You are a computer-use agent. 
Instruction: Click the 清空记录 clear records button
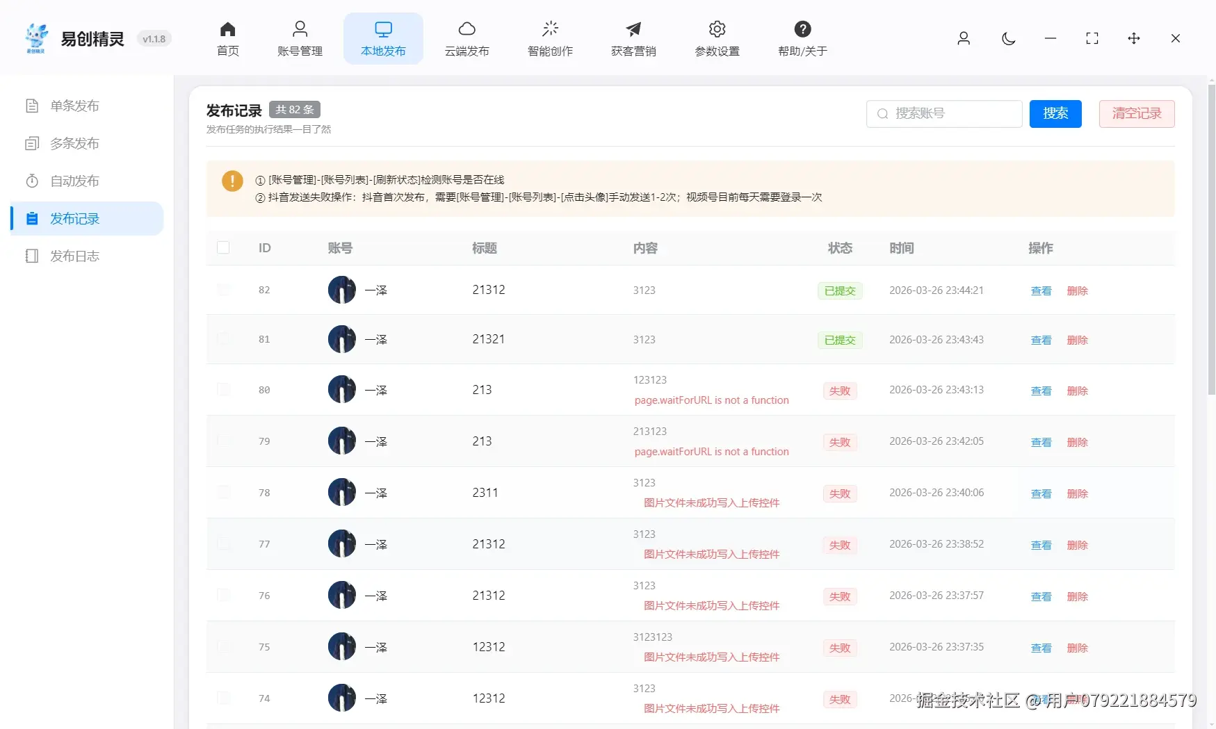[x=1136, y=113]
